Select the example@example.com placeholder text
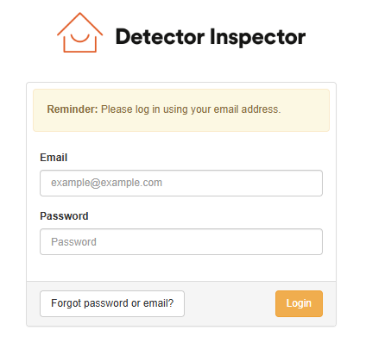 pos(106,183)
